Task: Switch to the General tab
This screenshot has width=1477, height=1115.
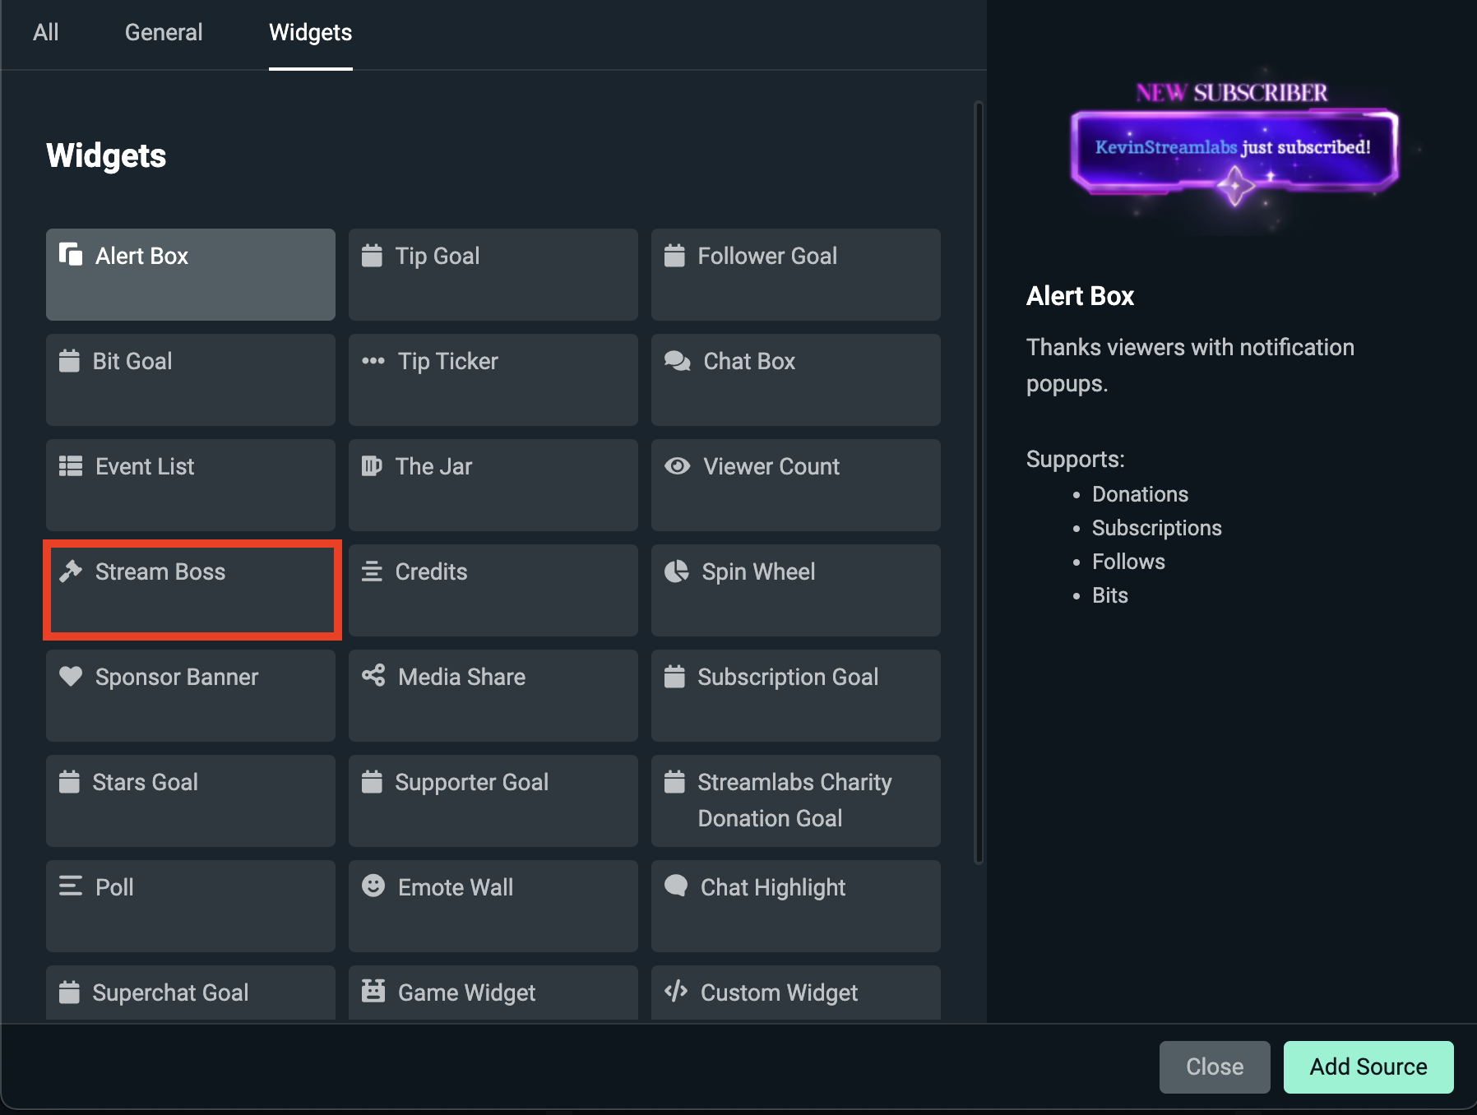Action: pyautogui.click(x=163, y=32)
